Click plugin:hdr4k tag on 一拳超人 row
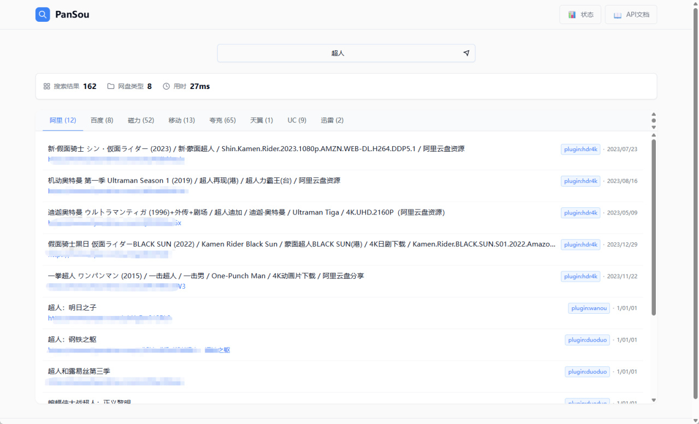Viewport: 699px width, 424px height. [580, 276]
